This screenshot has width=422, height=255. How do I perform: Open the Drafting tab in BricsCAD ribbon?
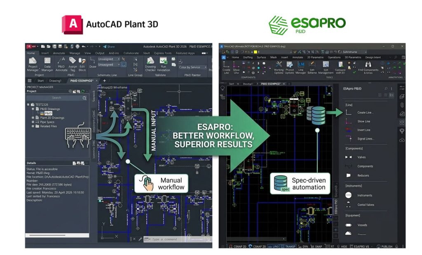pyautogui.click(x=248, y=57)
